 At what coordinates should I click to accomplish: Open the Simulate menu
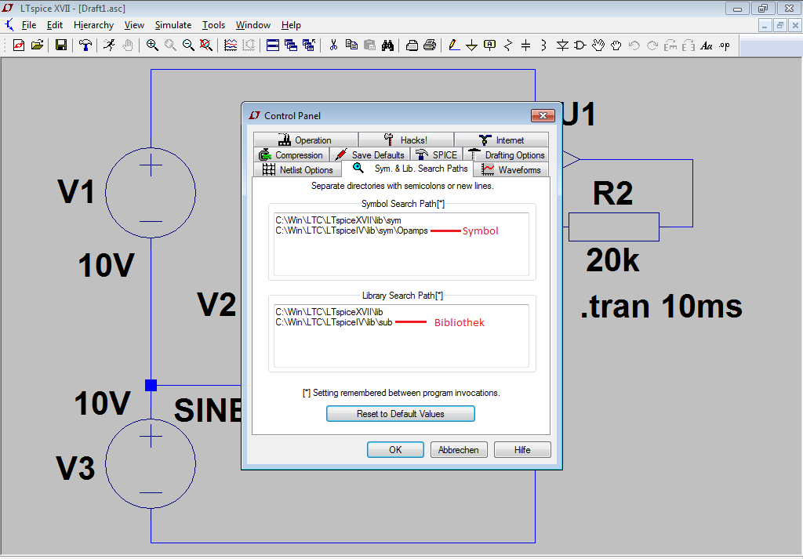[x=173, y=25]
